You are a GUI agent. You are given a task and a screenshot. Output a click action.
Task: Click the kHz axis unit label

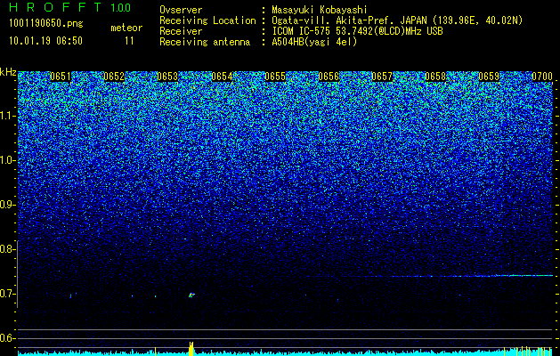click(8, 72)
